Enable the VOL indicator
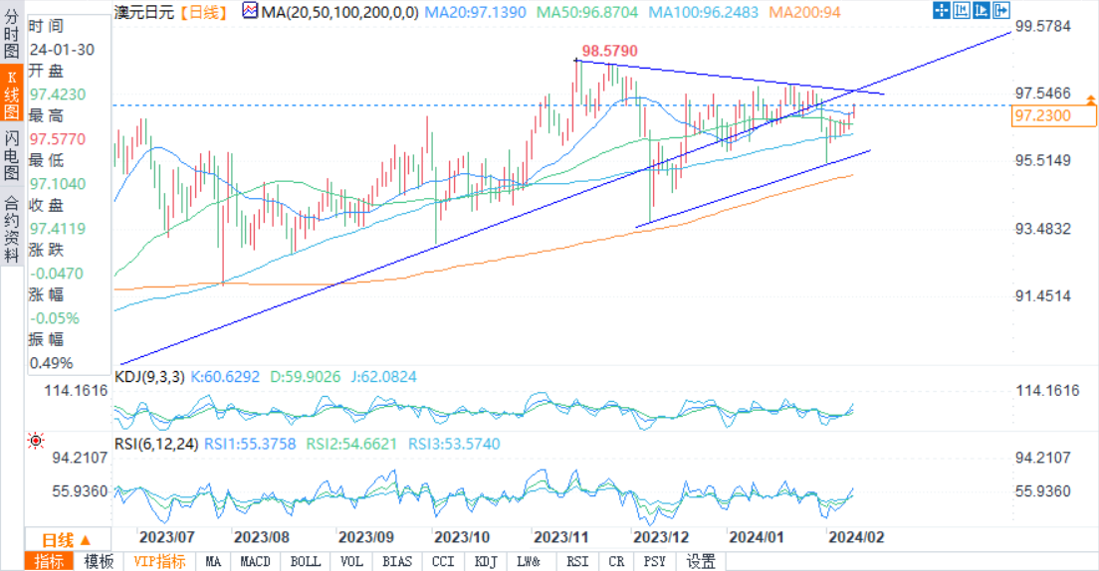Viewport: 1099px width, 571px height. coord(351,561)
